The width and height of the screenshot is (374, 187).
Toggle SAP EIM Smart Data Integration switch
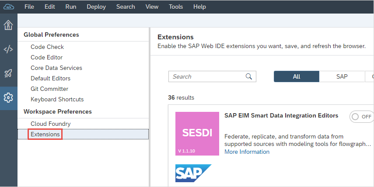coord(362,117)
